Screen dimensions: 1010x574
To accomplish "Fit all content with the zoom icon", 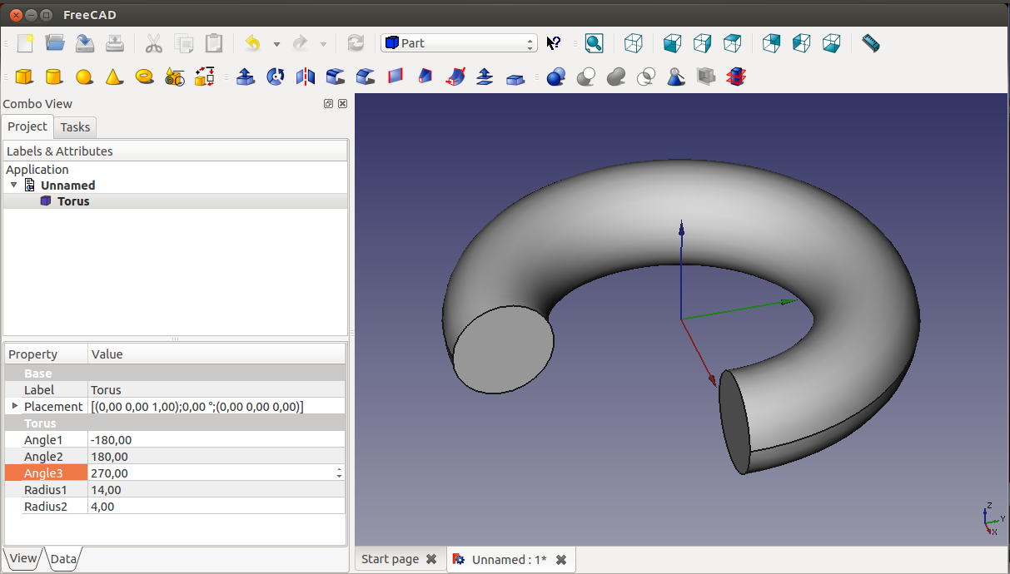I will [x=594, y=43].
